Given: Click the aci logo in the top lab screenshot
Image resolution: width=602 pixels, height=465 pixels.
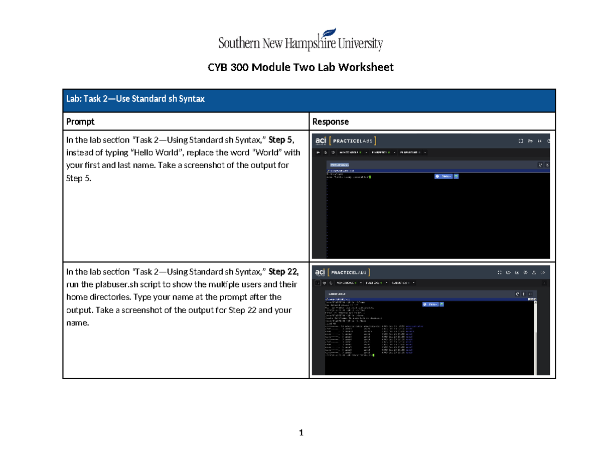Looking at the screenshot, I should coord(321,140).
